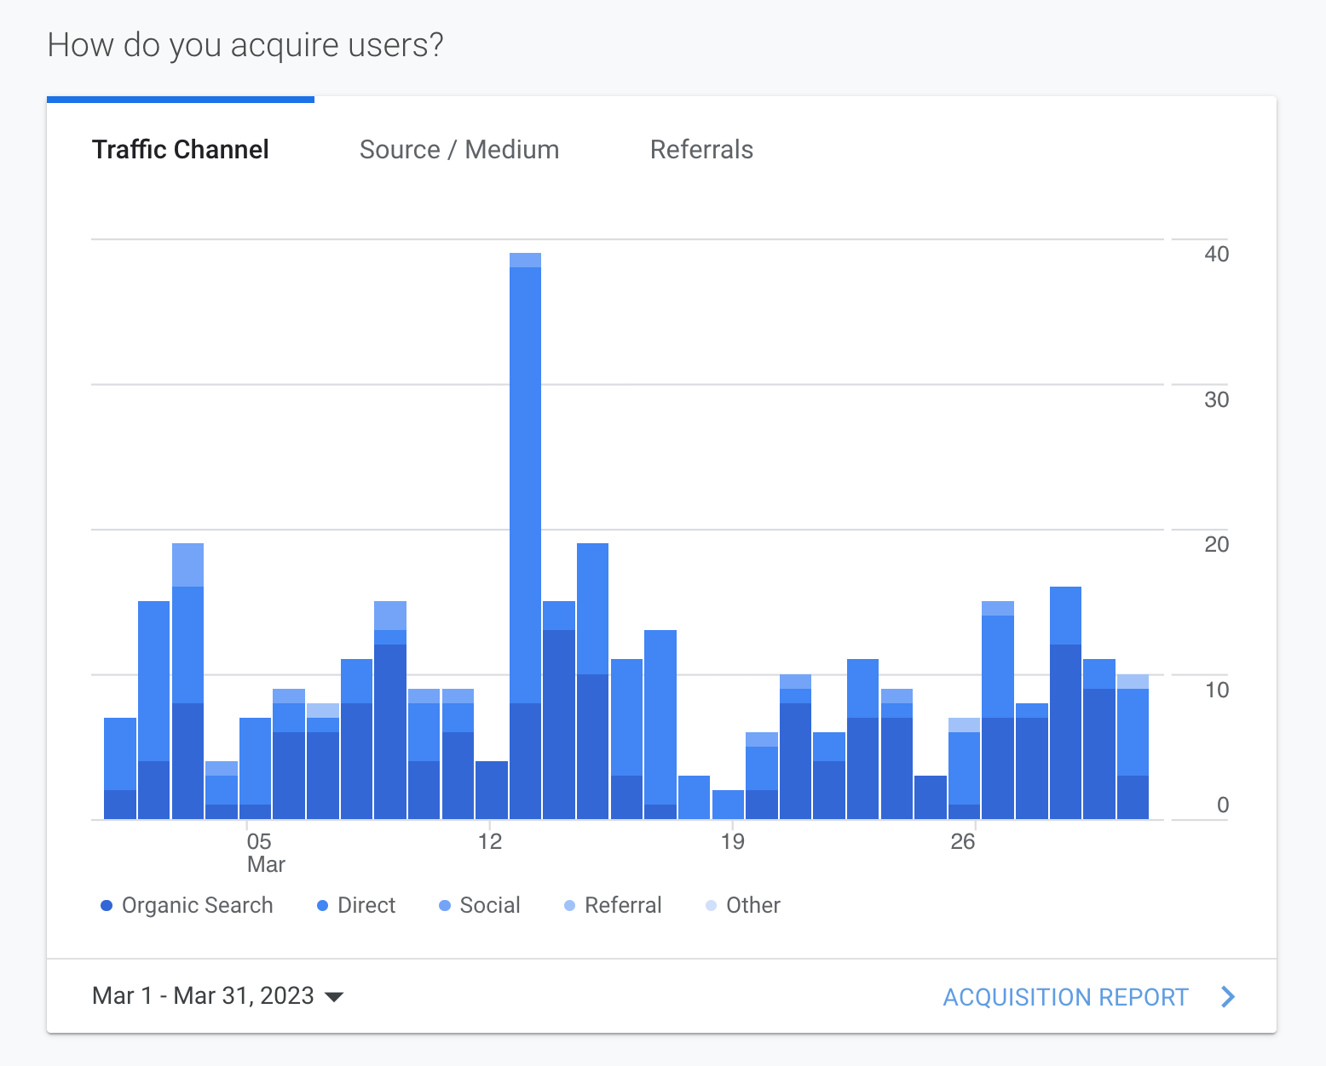Image resolution: width=1326 pixels, height=1066 pixels.
Task: Open the Source / Medium tab
Action: point(458,150)
